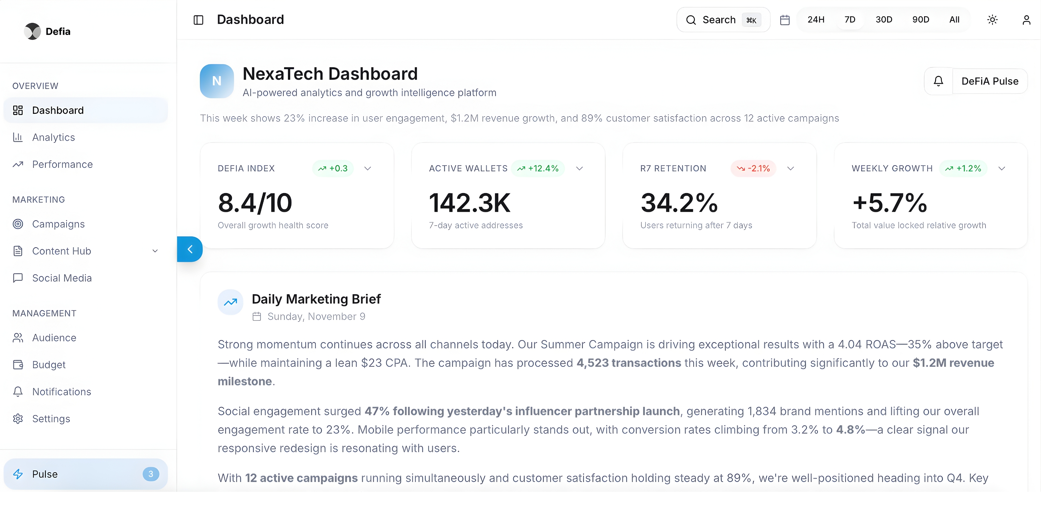The image size is (1041, 506).
Task: Click the blue collapse sidebar arrow tab
Action: click(190, 249)
